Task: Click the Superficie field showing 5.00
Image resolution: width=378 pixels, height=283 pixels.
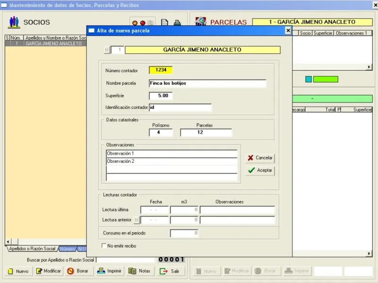Action: click(x=161, y=96)
